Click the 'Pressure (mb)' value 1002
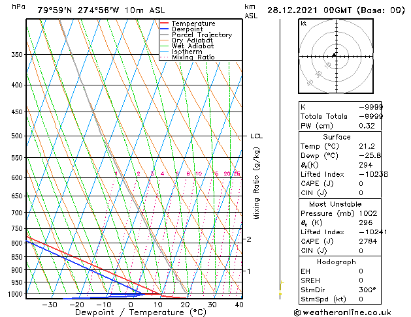 pos(368,213)
